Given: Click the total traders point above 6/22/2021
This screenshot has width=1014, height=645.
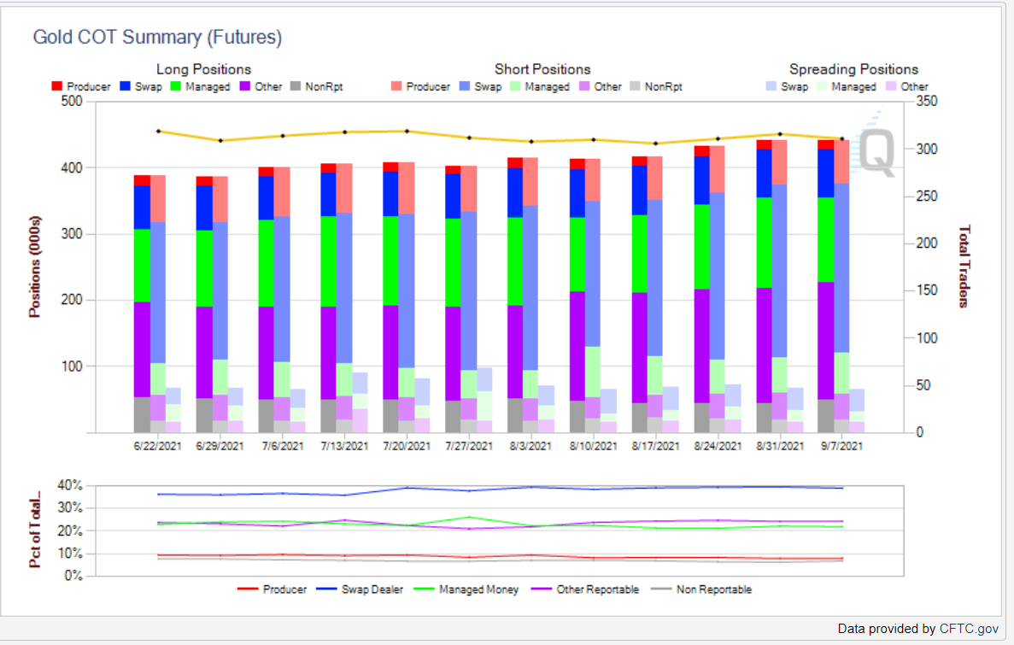Looking at the screenshot, I should (x=158, y=132).
